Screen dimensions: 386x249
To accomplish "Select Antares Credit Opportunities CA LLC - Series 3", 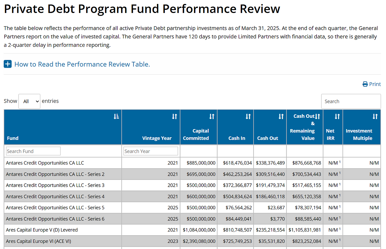I will pos(55,185).
